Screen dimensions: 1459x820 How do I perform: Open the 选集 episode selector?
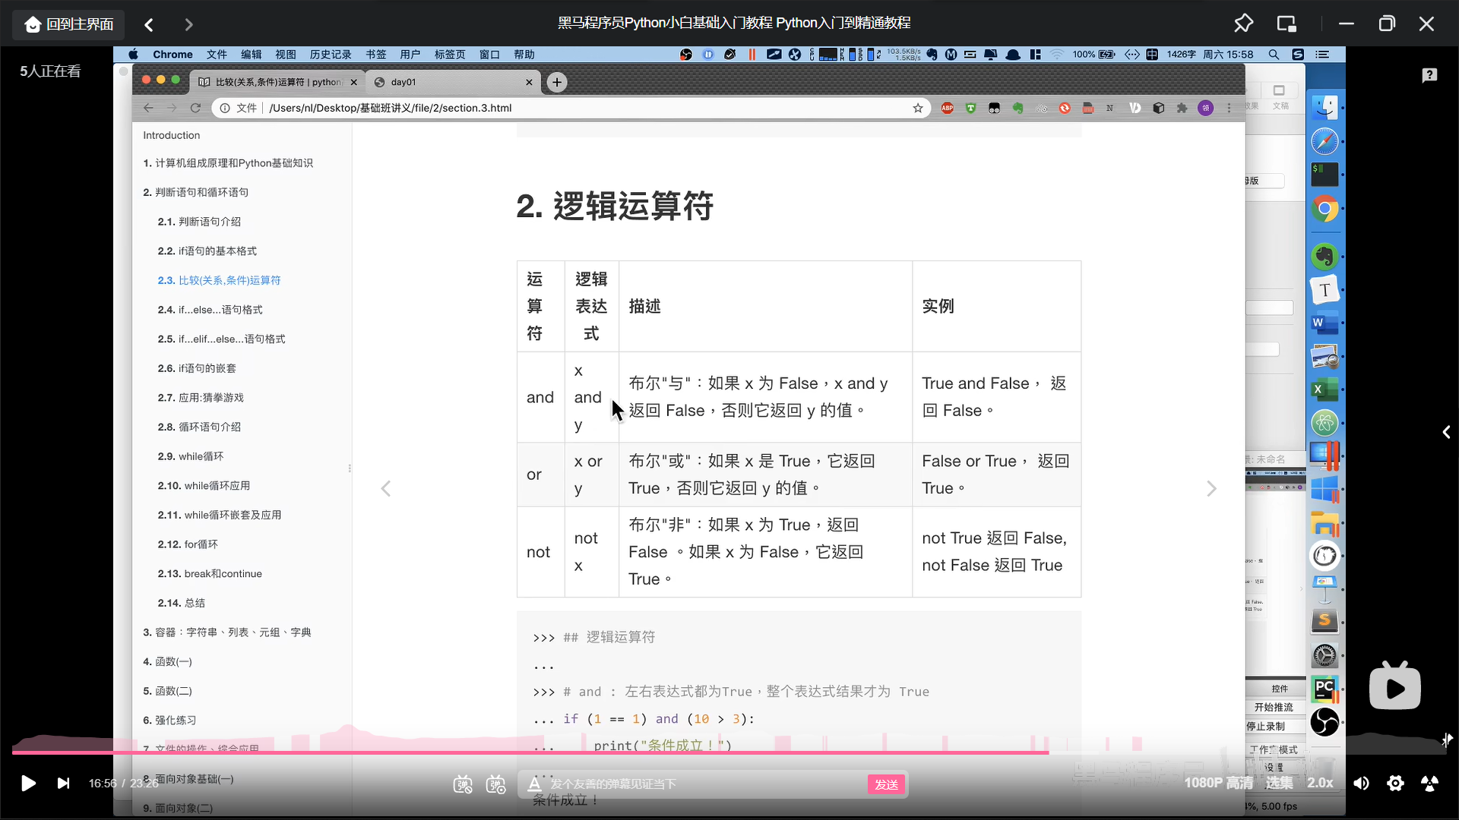1279,783
